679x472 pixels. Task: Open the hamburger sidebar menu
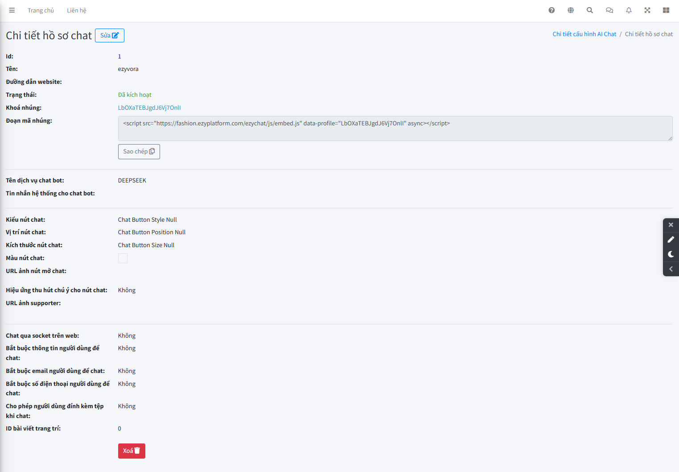12,10
